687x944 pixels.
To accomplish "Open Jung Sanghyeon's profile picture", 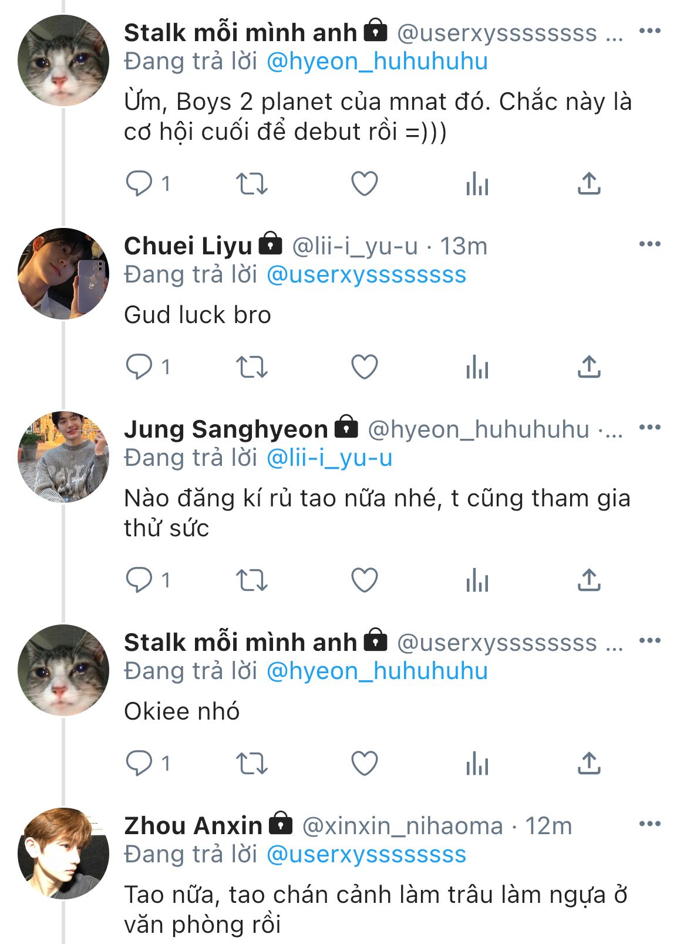I will pos(63,457).
